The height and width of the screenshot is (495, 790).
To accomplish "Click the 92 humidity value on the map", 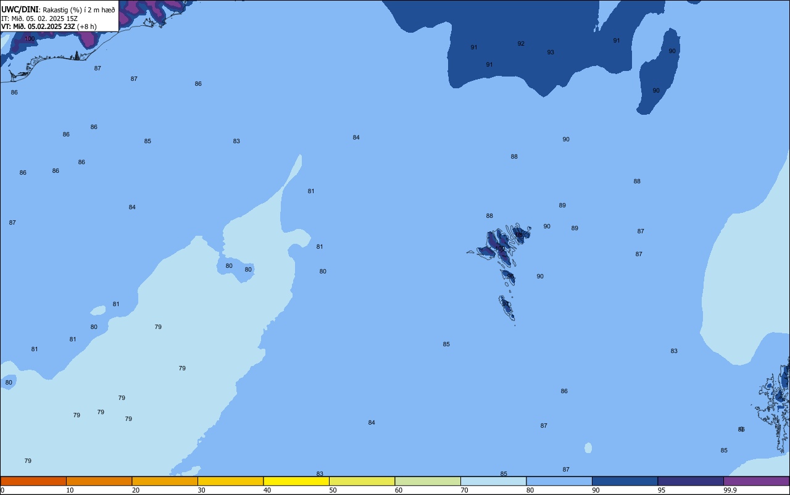I will pyautogui.click(x=521, y=44).
